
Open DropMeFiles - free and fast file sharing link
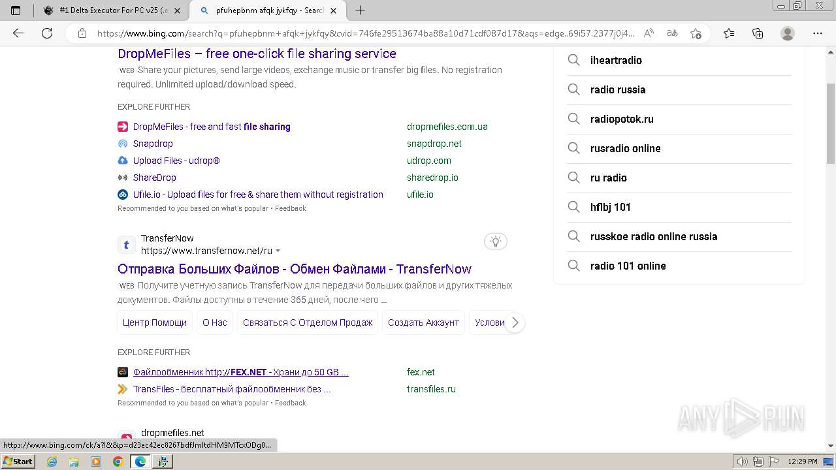coord(212,127)
